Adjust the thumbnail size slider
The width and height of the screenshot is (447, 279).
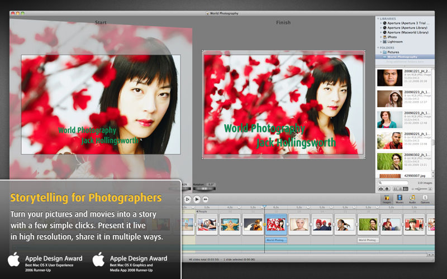[421, 189]
